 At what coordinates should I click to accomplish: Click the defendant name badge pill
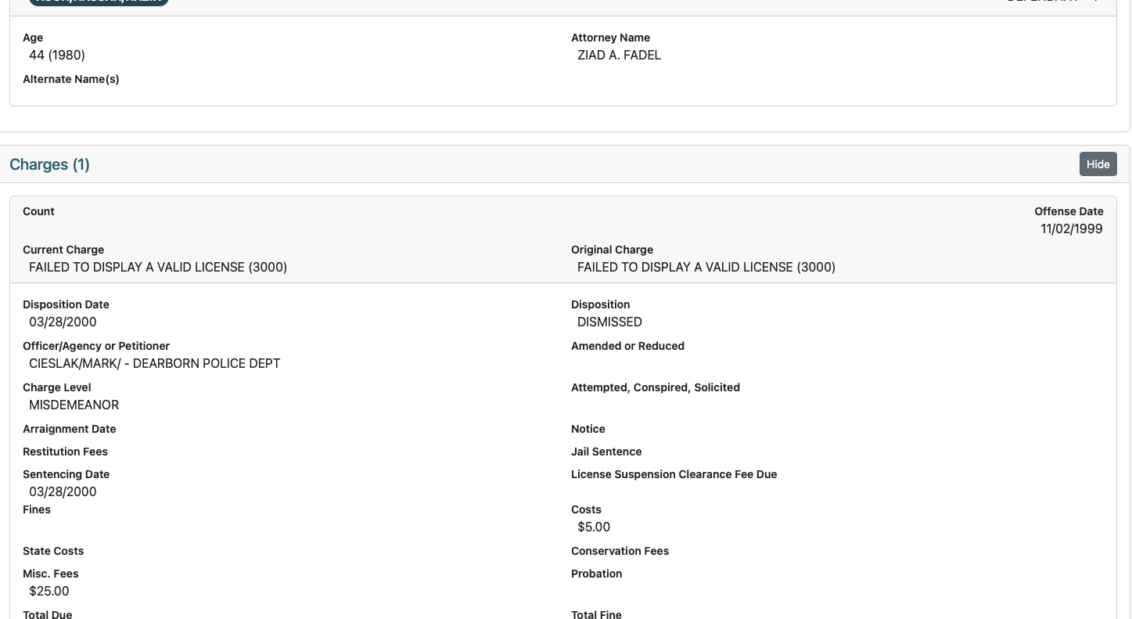click(99, 2)
